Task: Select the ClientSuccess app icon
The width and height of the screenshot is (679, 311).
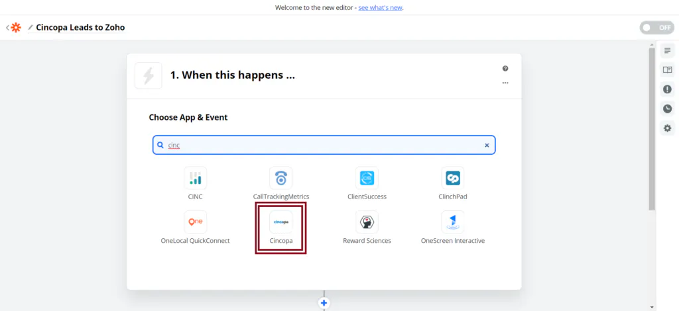Action: tap(367, 178)
